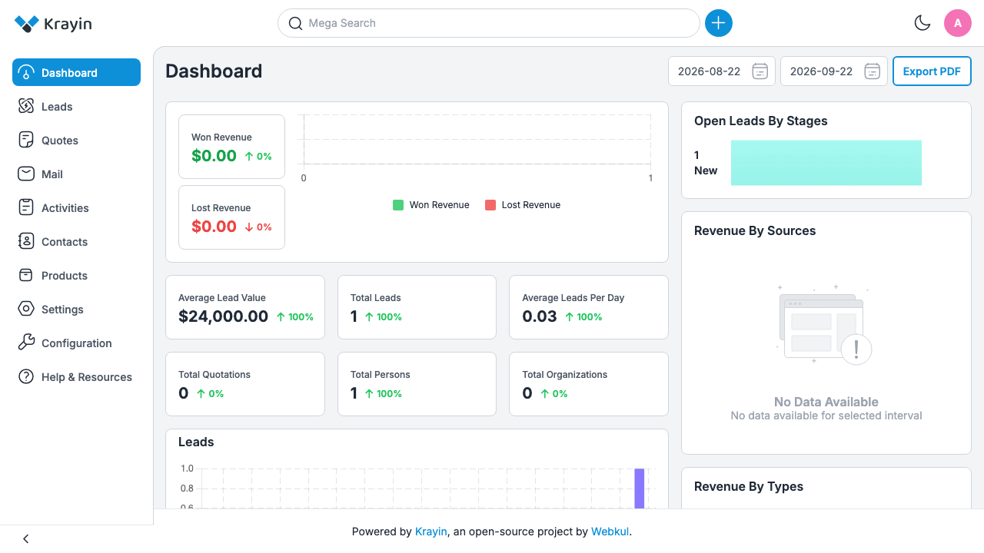Viewport: 984px width, 553px height.
Task: Open the calendar for start date 2026-08-22
Action: tap(760, 71)
